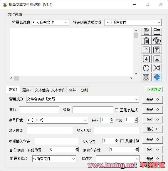Viewport: 168px width, 171px height.
Task: Minimize the 批量文本文件处理器 window
Action: [x=134, y=5]
